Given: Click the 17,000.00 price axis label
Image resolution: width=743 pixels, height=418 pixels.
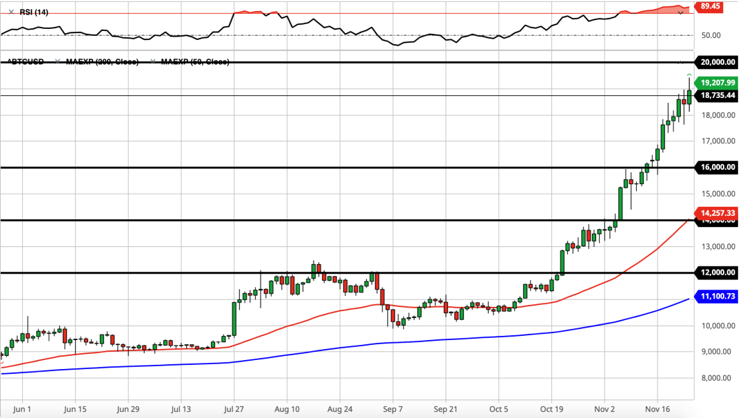Looking at the screenshot, I should coord(718,141).
